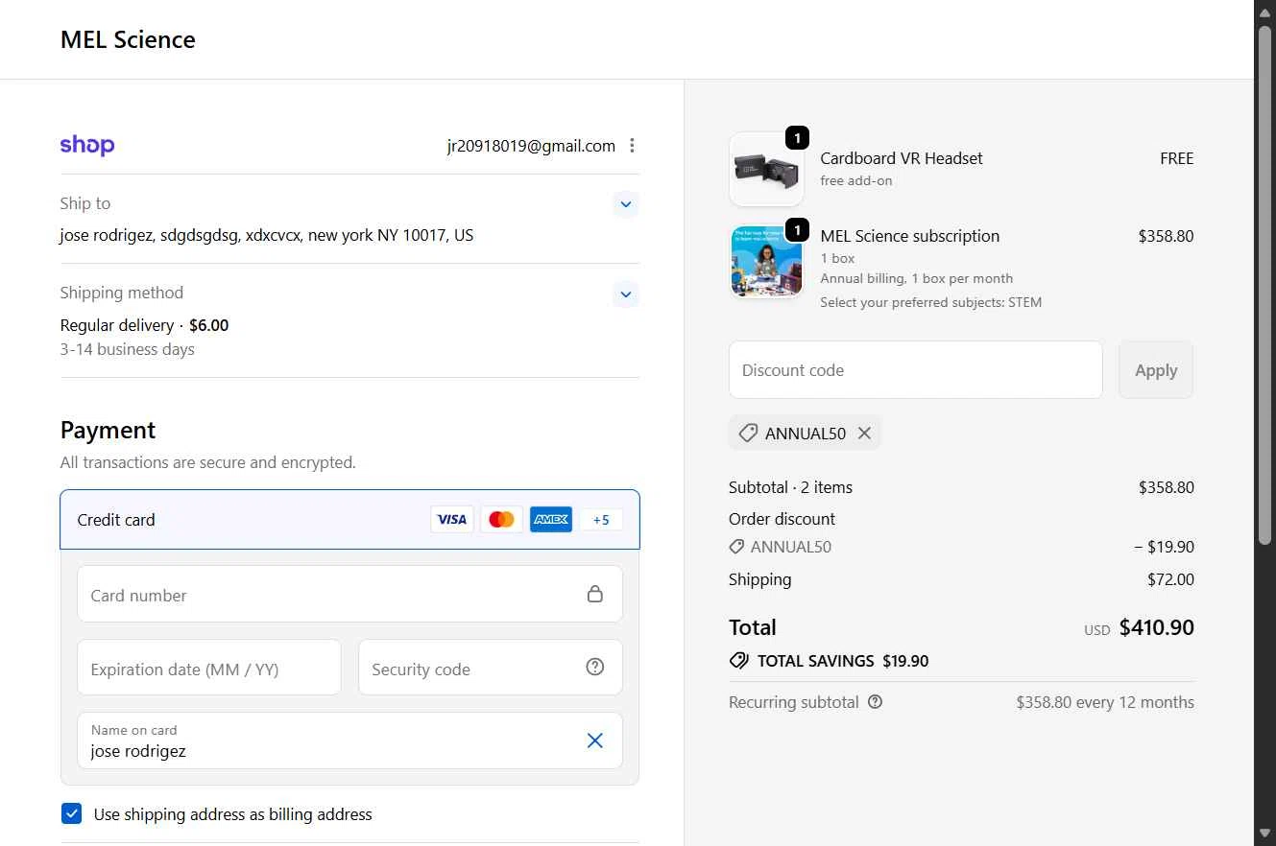Click the Discount code field

tap(916, 370)
